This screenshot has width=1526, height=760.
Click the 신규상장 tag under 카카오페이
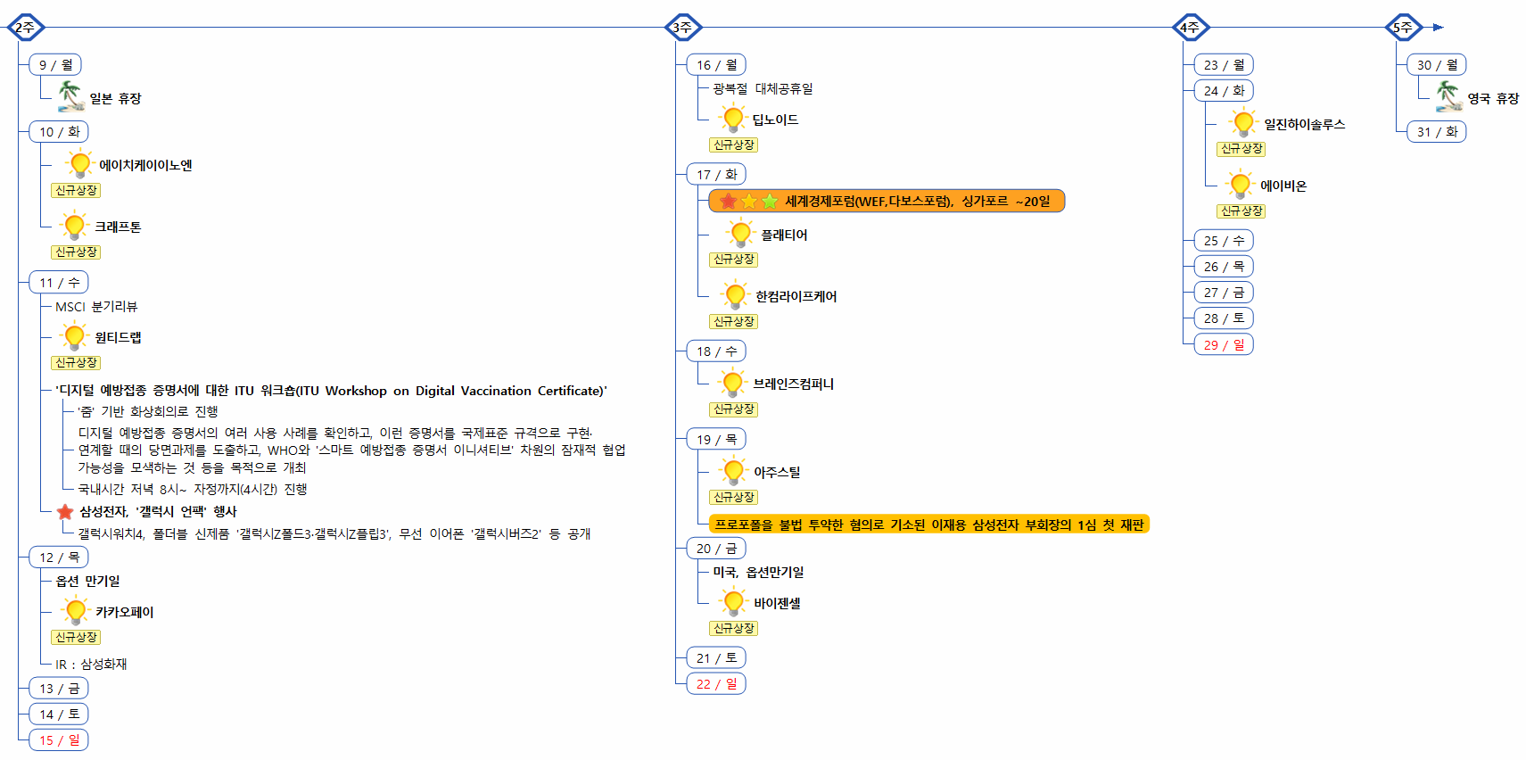pos(76,637)
